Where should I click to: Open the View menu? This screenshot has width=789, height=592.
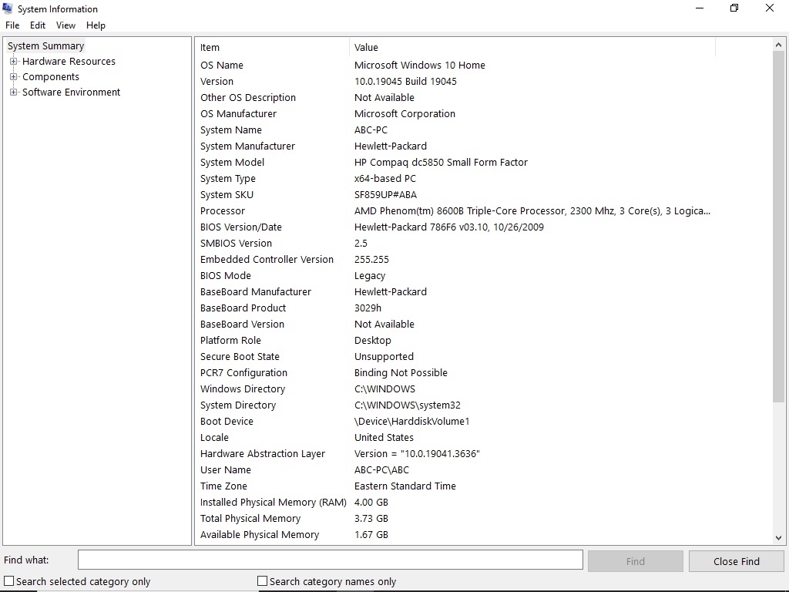[65, 25]
